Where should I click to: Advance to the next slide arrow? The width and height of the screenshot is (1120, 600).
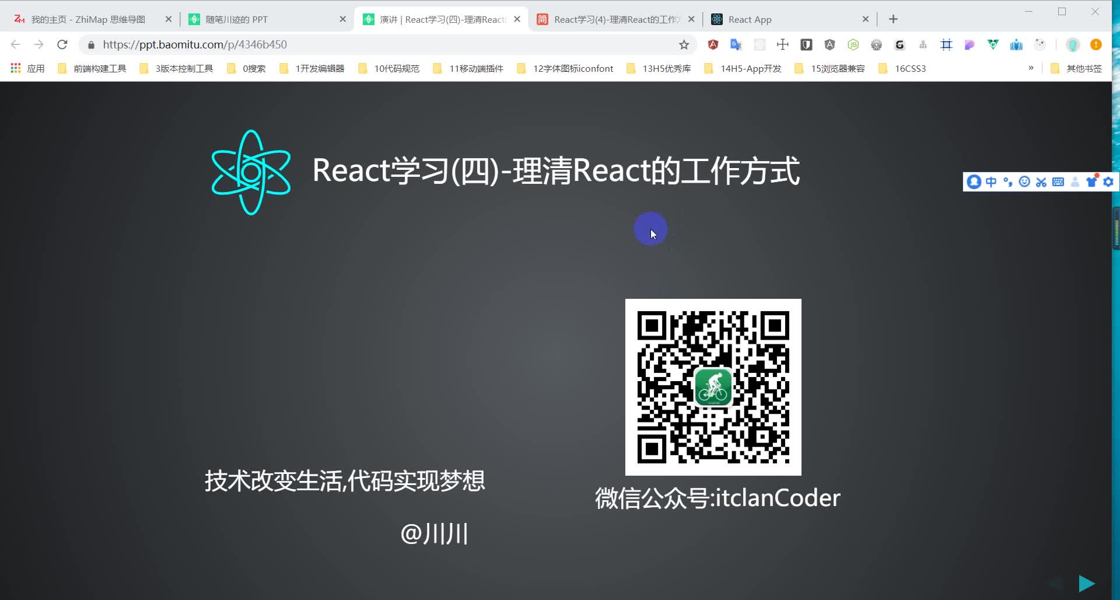[1087, 583]
